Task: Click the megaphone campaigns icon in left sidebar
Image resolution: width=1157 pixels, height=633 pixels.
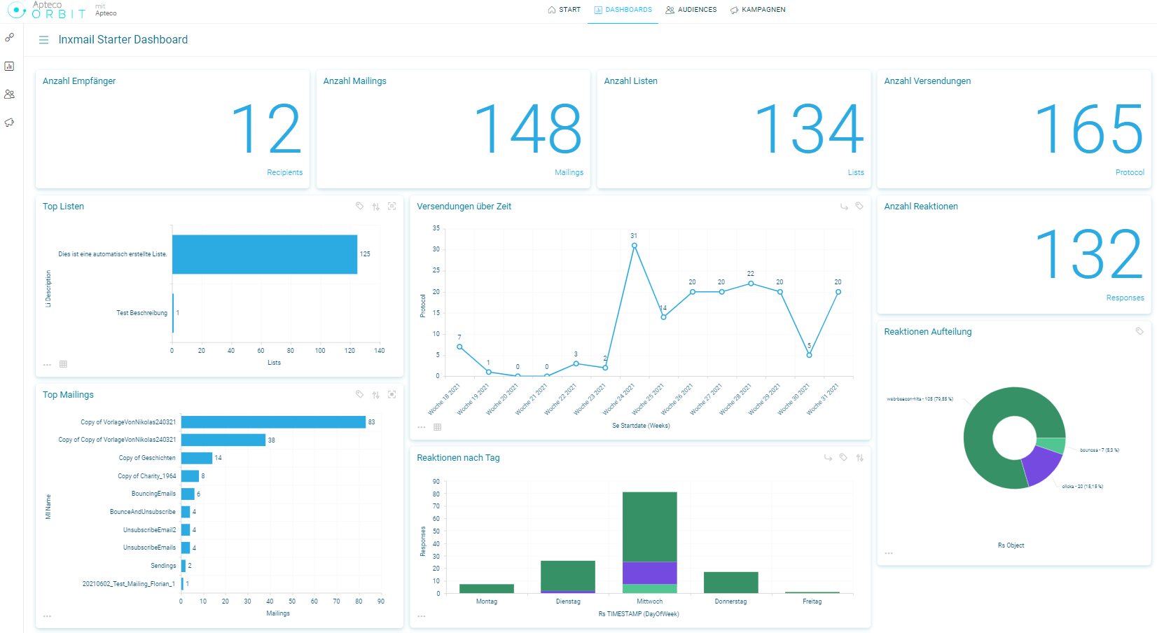Action: (9, 123)
